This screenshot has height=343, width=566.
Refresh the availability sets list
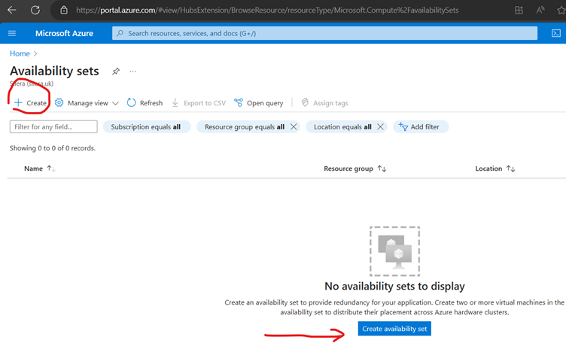(145, 103)
